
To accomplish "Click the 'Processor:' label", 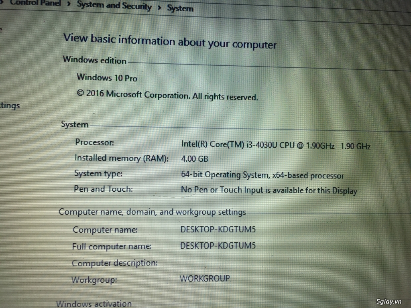I will click(94, 142).
